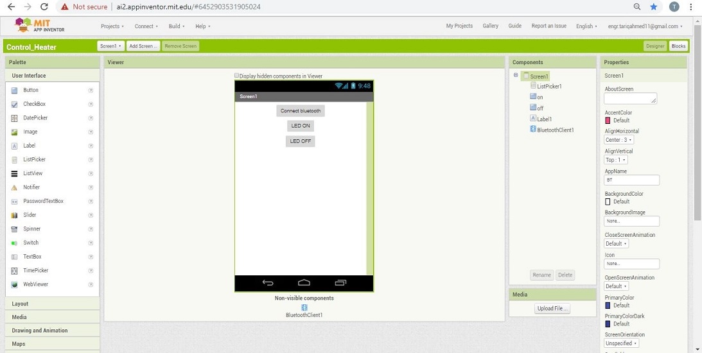The width and height of the screenshot is (702, 353).
Task: Pick the TextBox palette icon
Action: (x=14, y=257)
